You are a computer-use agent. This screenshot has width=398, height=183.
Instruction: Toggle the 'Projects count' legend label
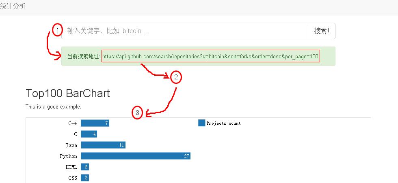(223, 123)
